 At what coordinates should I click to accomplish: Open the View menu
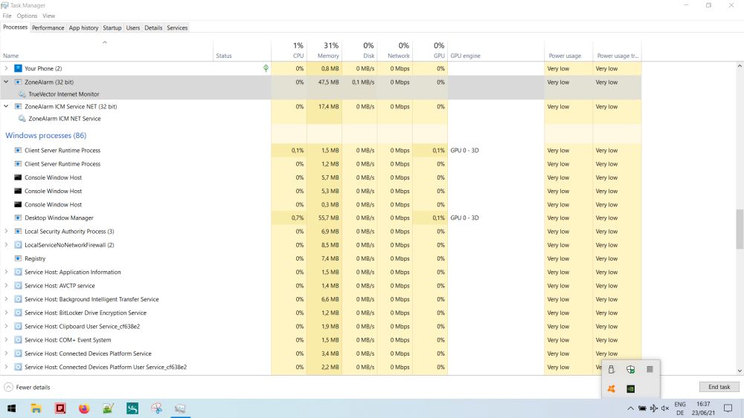coord(49,16)
